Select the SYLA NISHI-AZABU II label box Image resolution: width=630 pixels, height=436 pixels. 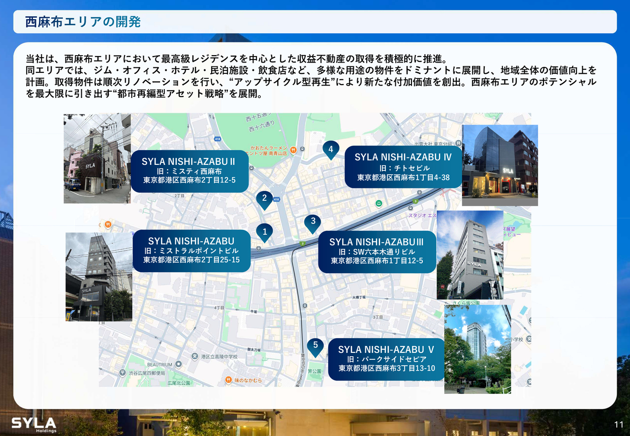pyautogui.click(x=189, y=171)
